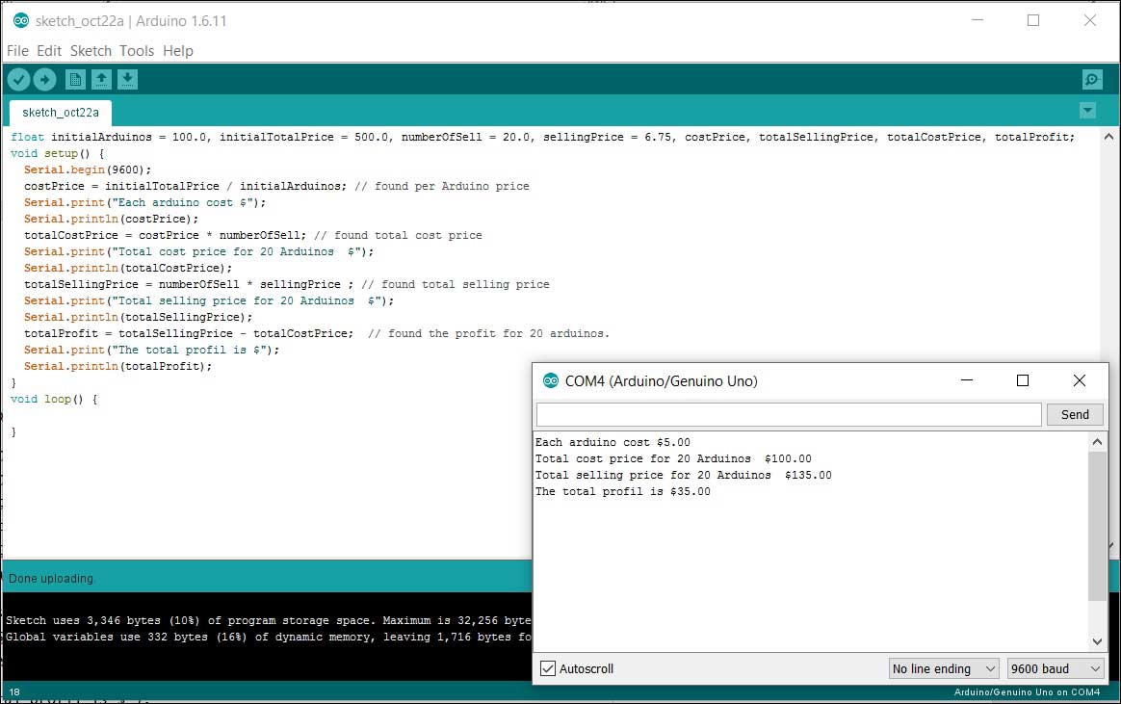Click the Verify sketch checkmark icon
This screenshot has width=1121, height=704.
18,80
